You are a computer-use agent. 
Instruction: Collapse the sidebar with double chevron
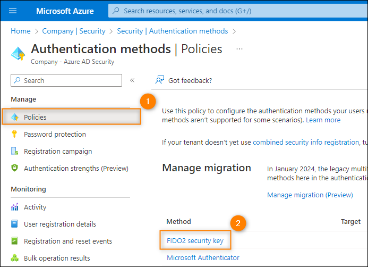132,80
